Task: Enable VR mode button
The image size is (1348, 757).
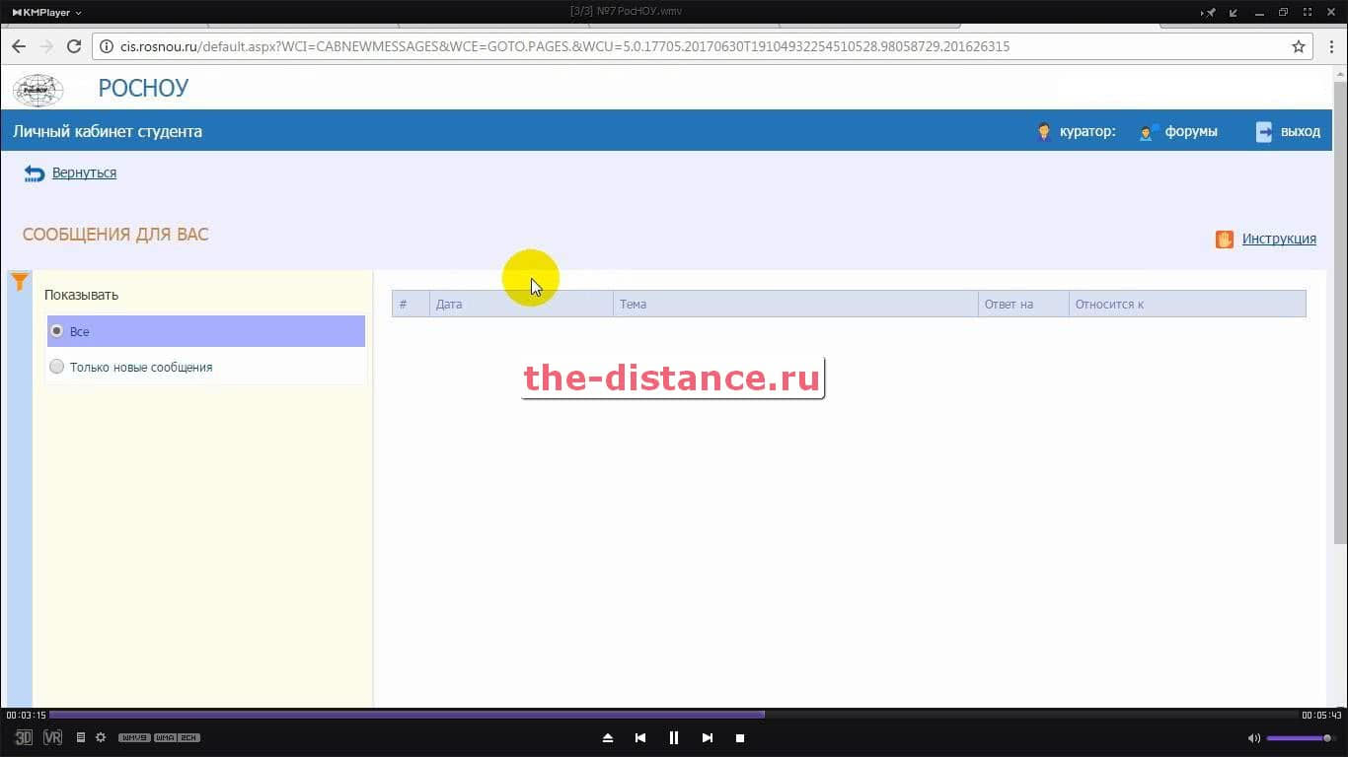Action: 53,737
